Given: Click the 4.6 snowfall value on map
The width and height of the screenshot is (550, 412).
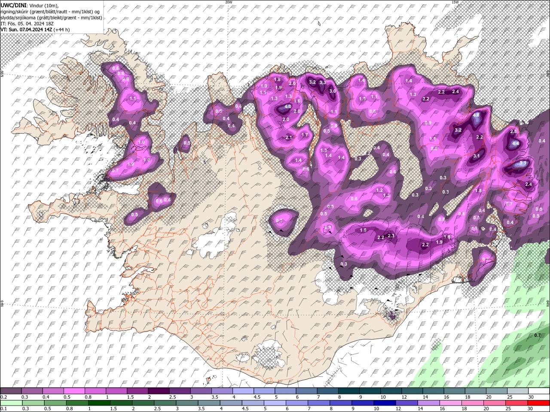Looking at the screenshot, I should [476, 115].
